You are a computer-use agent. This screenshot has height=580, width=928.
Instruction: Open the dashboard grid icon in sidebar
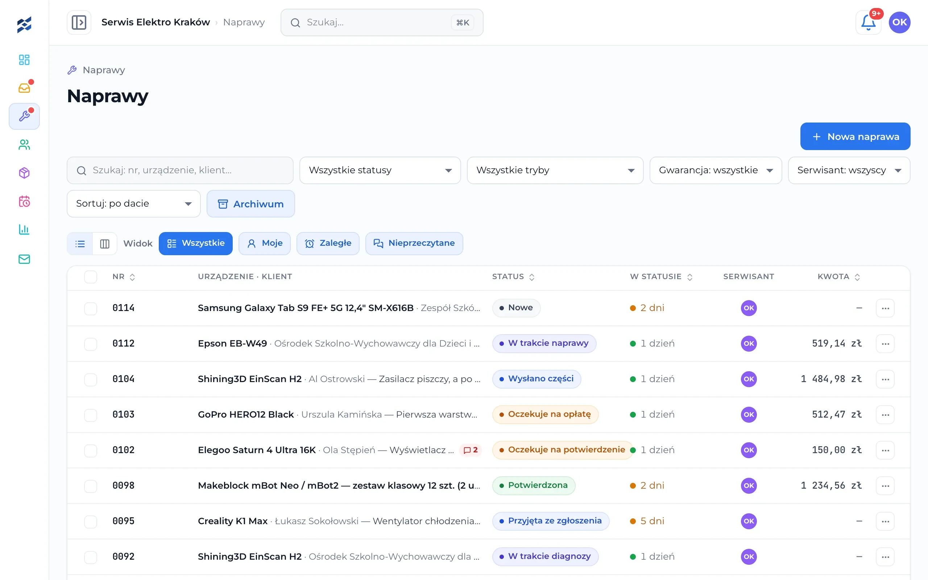24,59
